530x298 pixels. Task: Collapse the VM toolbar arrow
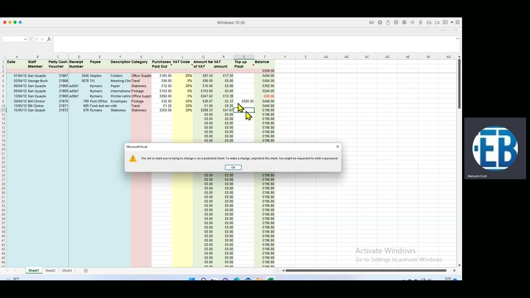(x=452, y=22)
